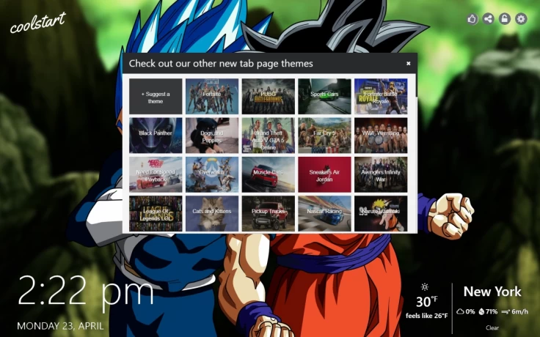This screenshot has height=337, width=540.
Task: Select League Of Legends theme
Action: [x=156, y=213]
